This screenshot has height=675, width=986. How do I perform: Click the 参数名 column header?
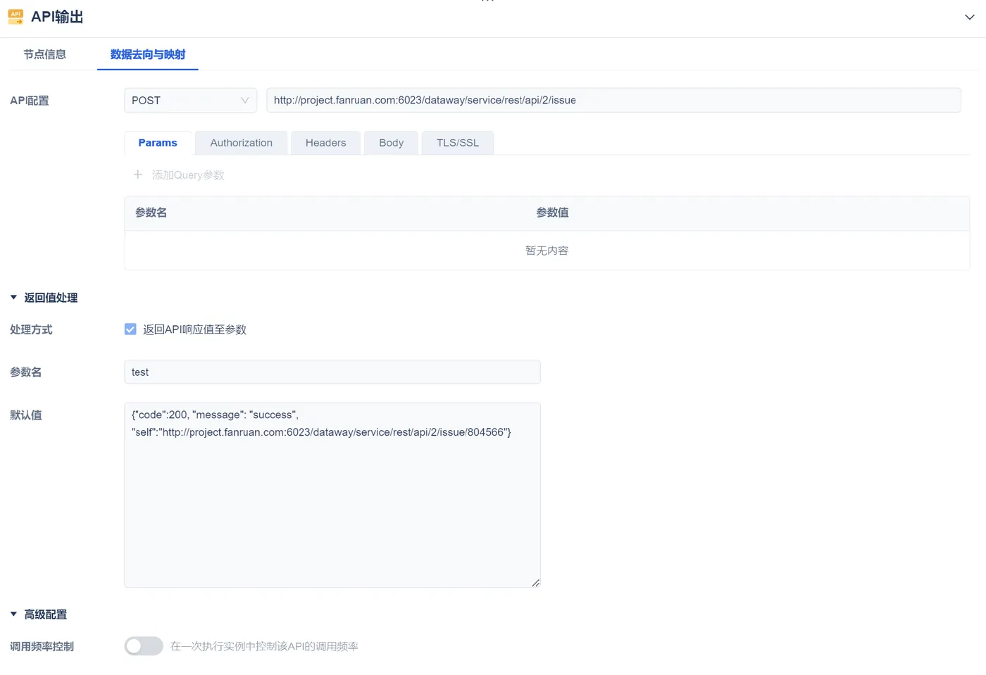[151, 213]
